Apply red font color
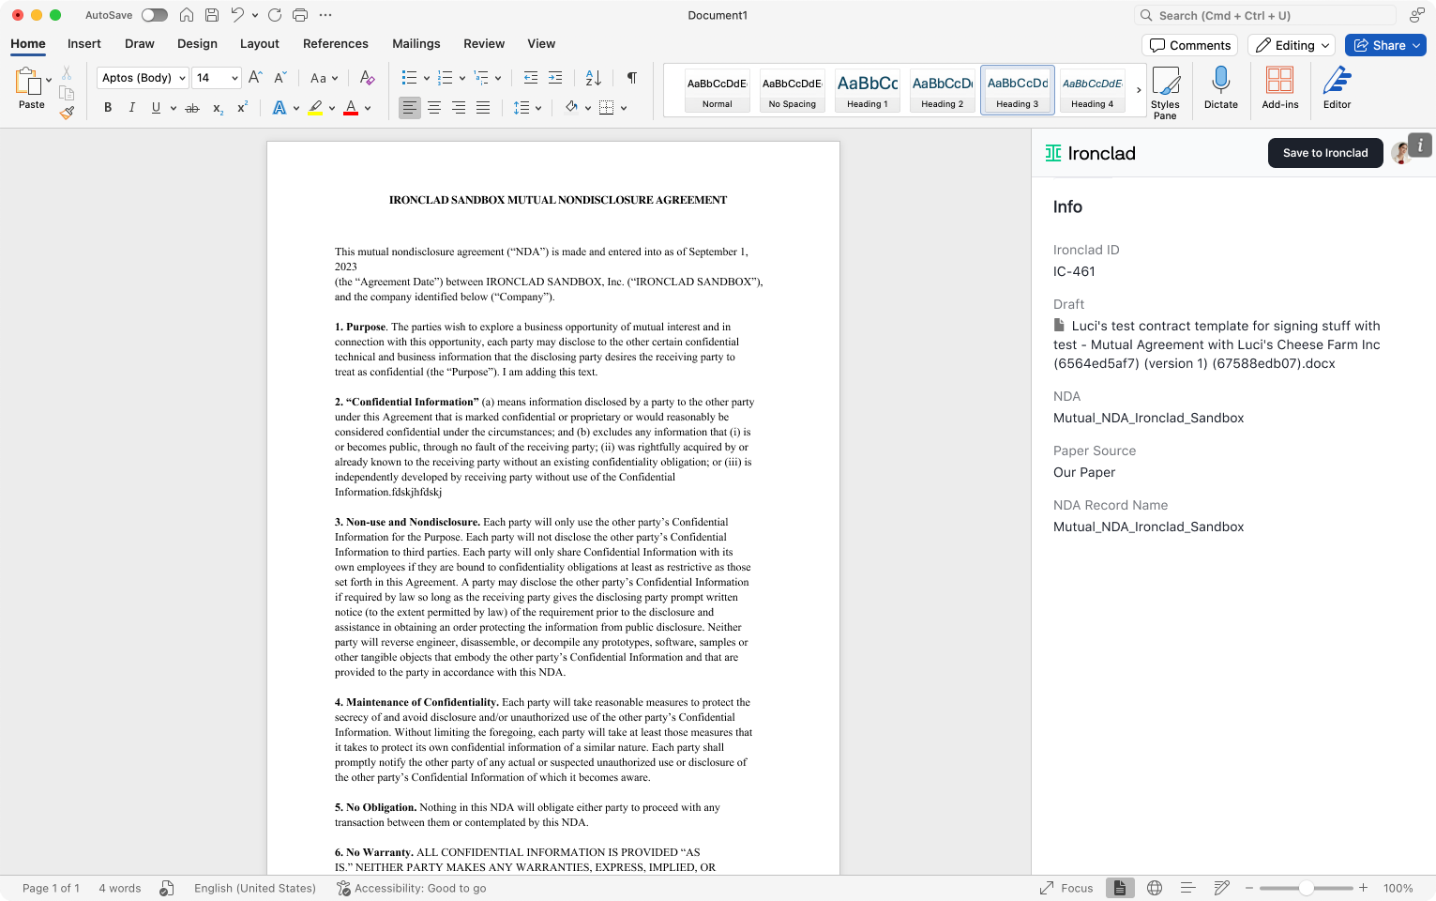The image size is (1436, 901). pyautogui.click(x=351, y=108)
